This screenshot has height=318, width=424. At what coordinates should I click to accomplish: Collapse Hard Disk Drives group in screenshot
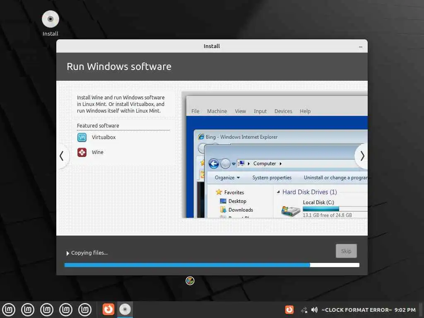pos(278,192)
